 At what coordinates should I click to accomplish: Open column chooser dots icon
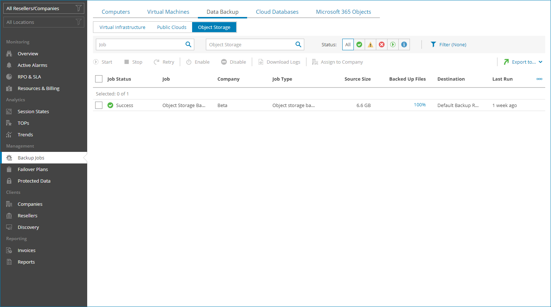click(539, 79)
